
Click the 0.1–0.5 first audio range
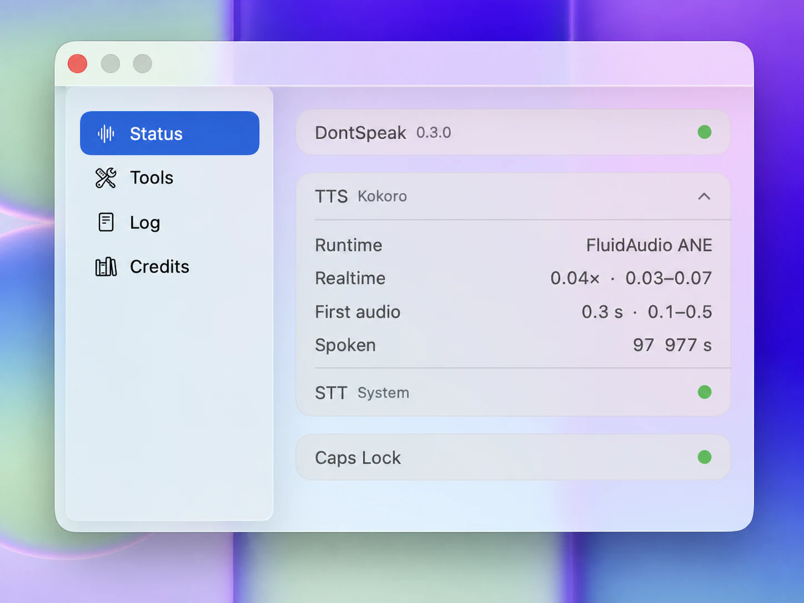click(x=680, y=312)
